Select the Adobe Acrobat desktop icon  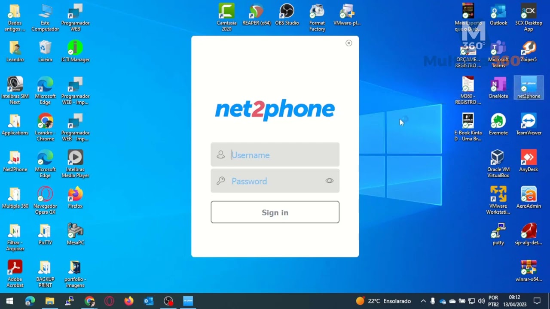15,274
